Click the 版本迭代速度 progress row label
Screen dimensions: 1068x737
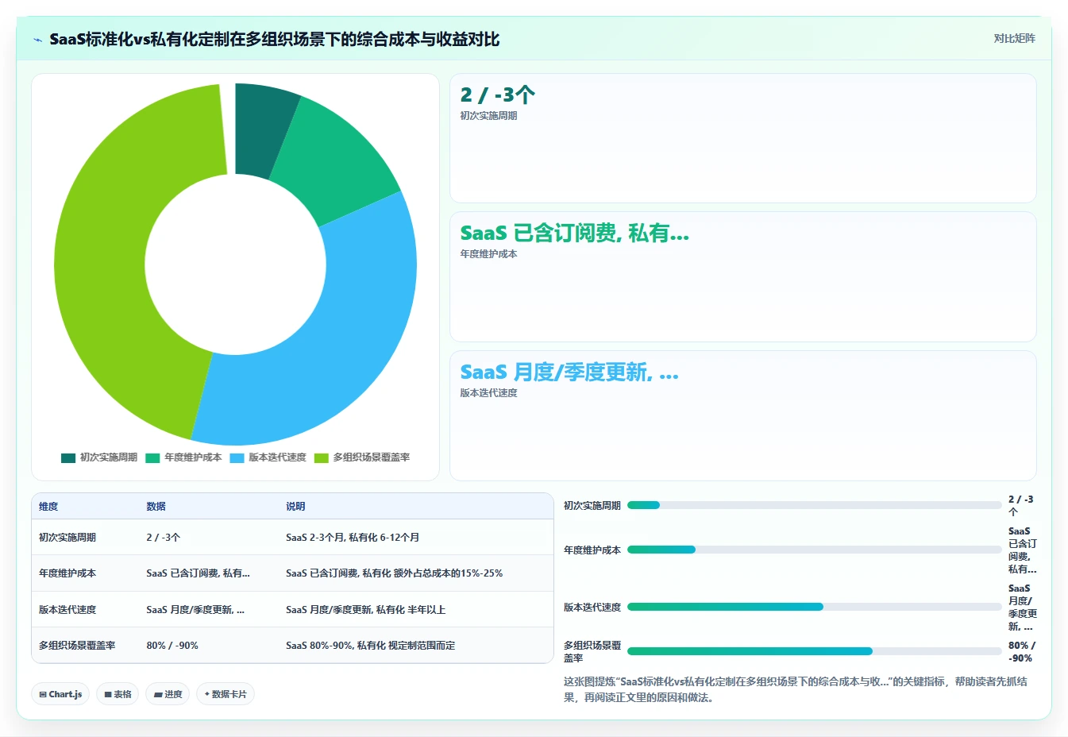pyautogui.click(x=592, y=608)
